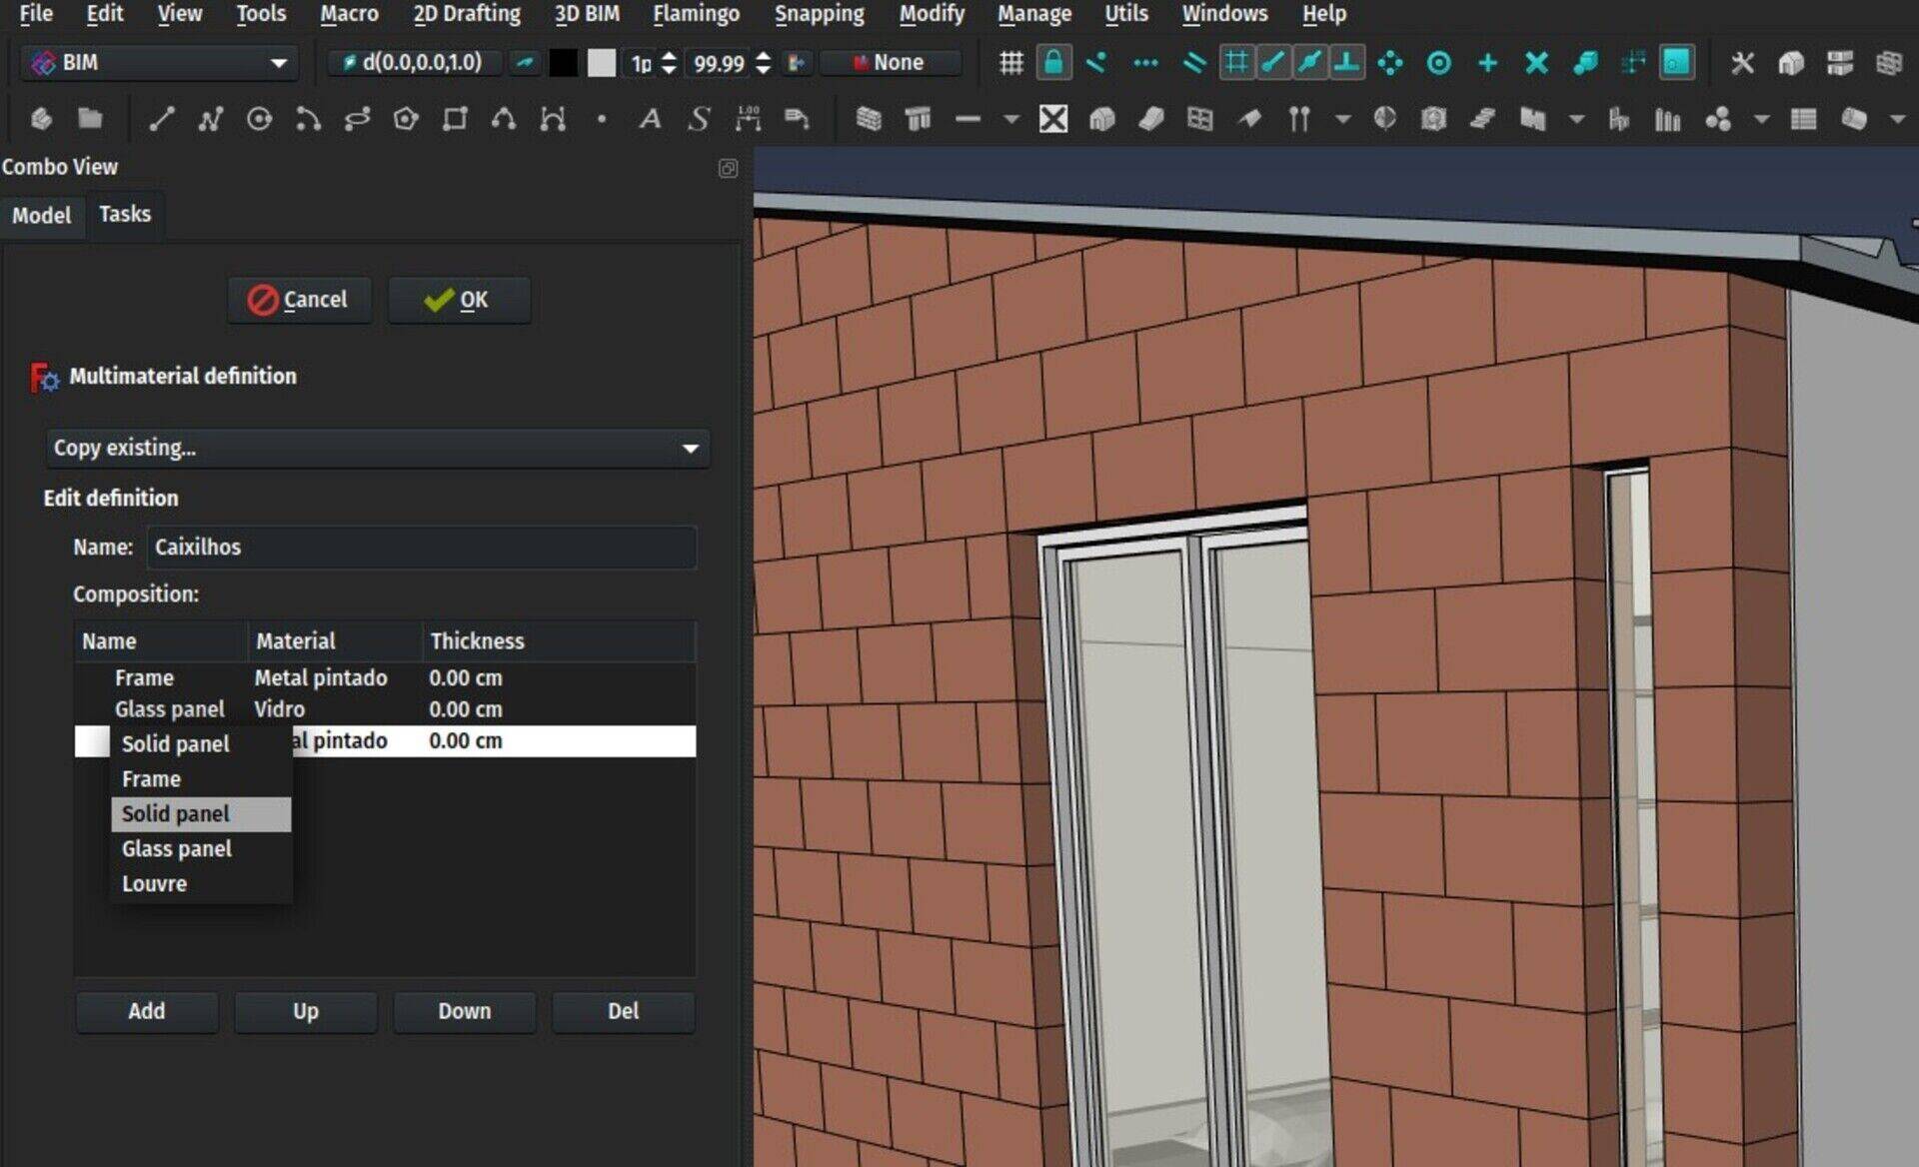
Task: Confirm with the OK button
Action: coord(459,300)
